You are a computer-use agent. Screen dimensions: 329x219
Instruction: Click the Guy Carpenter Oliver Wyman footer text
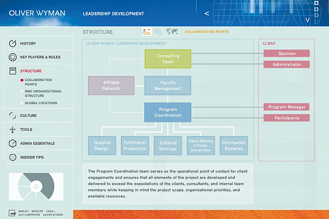pyautogui.click(x=41, y=215)
